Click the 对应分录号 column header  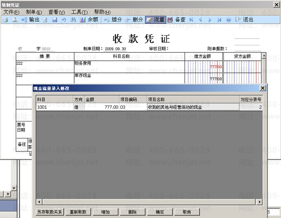(251, 99)
